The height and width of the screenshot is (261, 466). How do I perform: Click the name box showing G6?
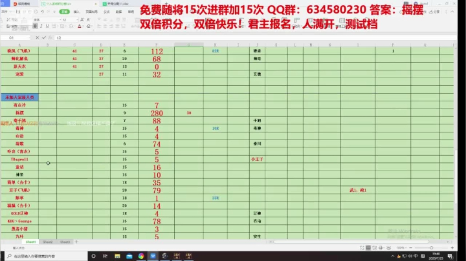tap(16, 37)
